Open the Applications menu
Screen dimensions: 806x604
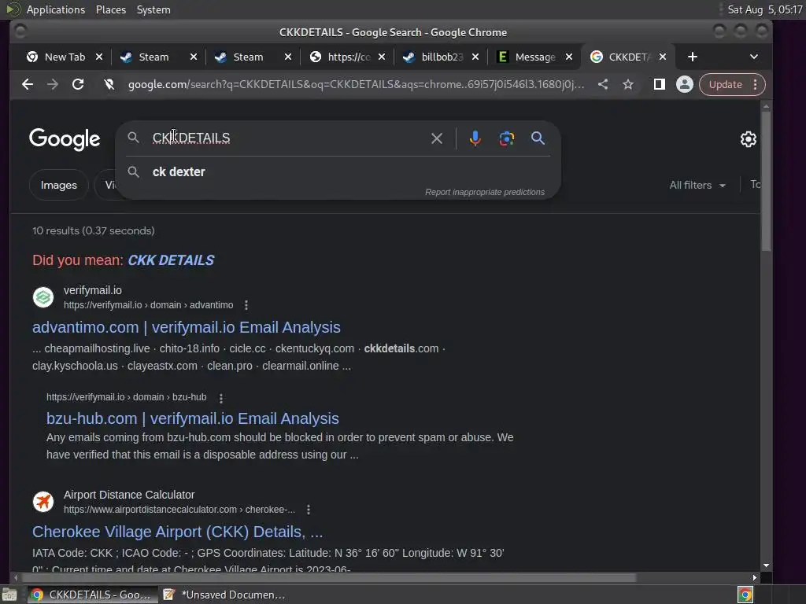point(56,9)
